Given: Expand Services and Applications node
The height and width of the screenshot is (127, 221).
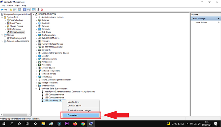Looking at the screenshot, I should [2, 41].
